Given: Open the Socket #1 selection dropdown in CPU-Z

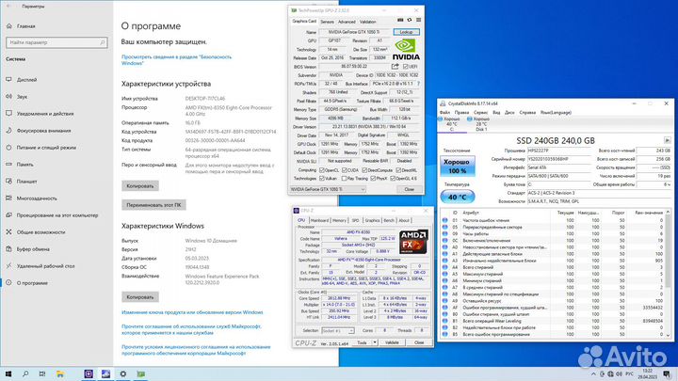Looking at the screenshot, I should (x=338, y=330).
